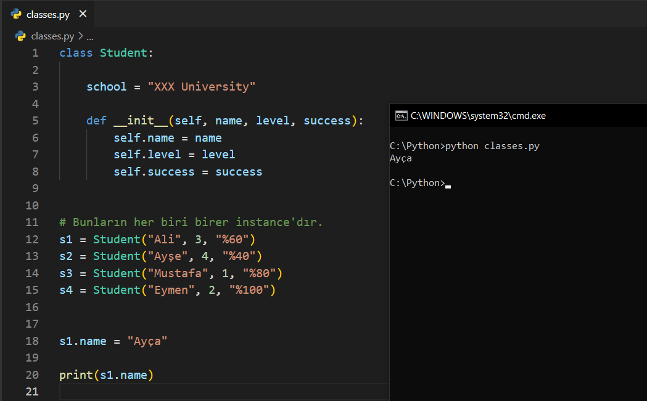
Task: Open the classes.py breadcrumb item
Action: [x=52, y=36]
